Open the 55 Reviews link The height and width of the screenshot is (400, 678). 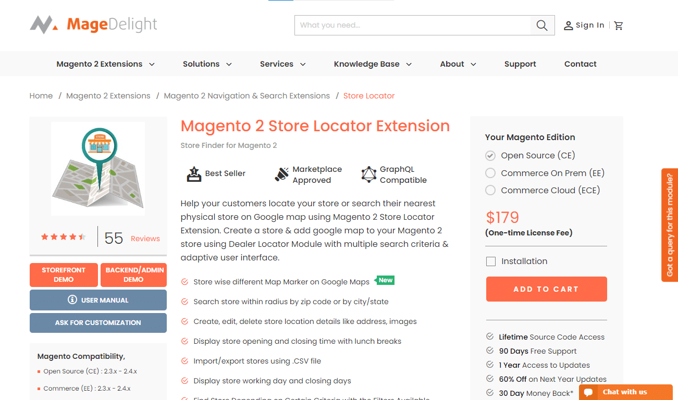[x=132, y=238]
